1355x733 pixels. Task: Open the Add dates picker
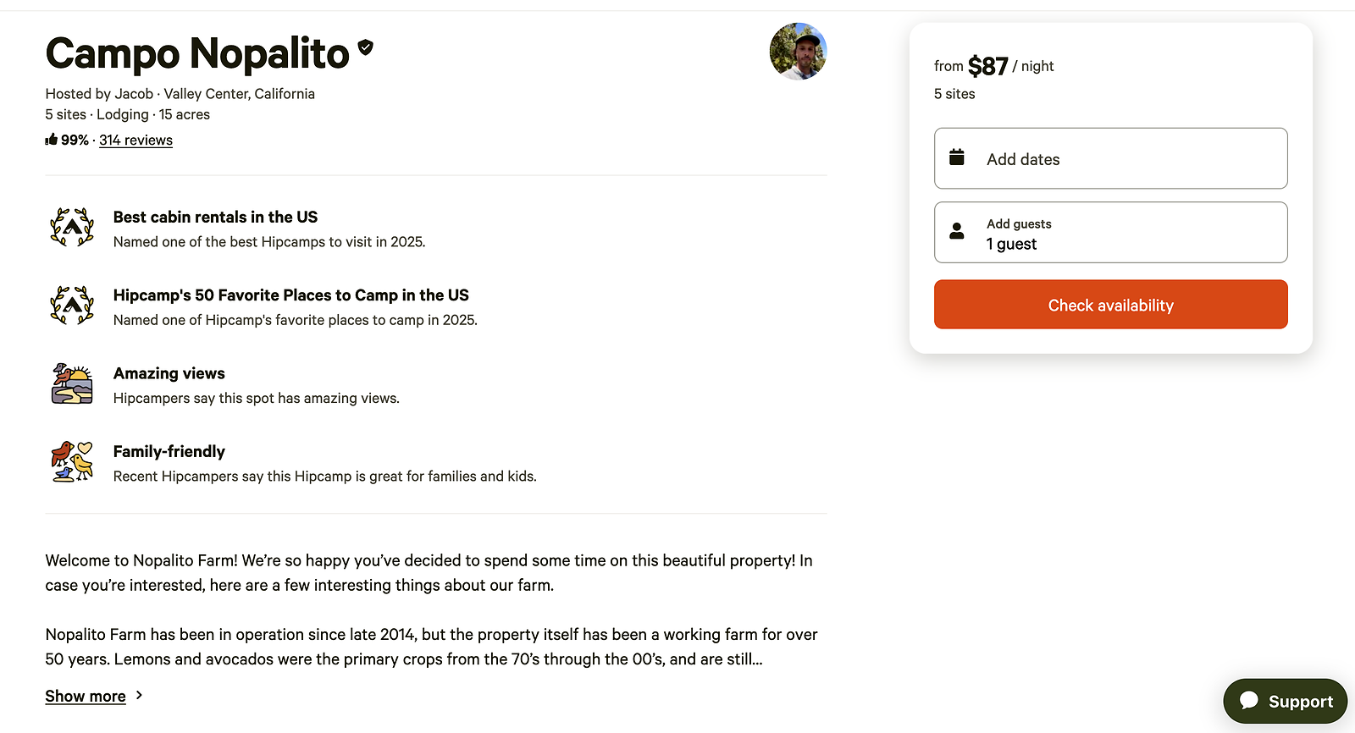point(1110,158)
